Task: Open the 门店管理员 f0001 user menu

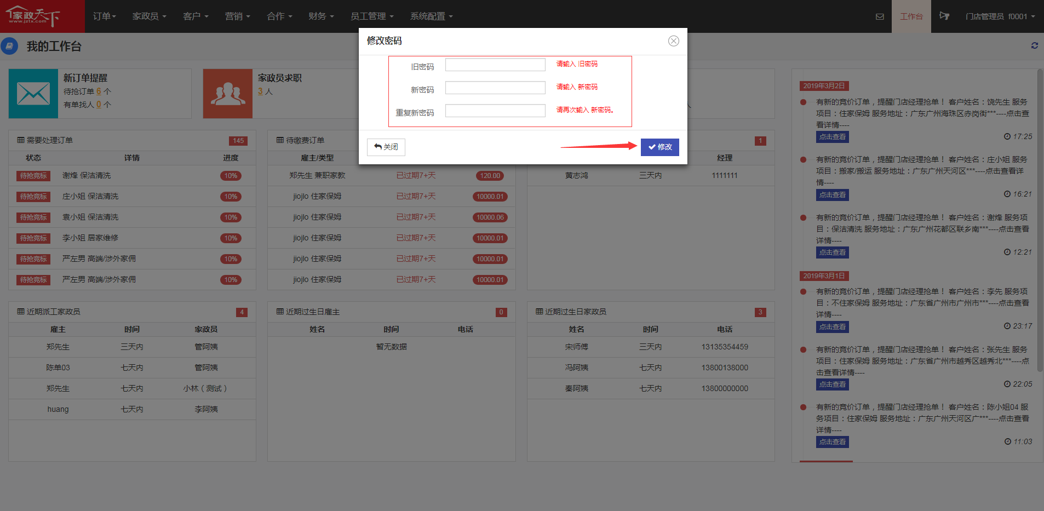Action: (1000, 16)
